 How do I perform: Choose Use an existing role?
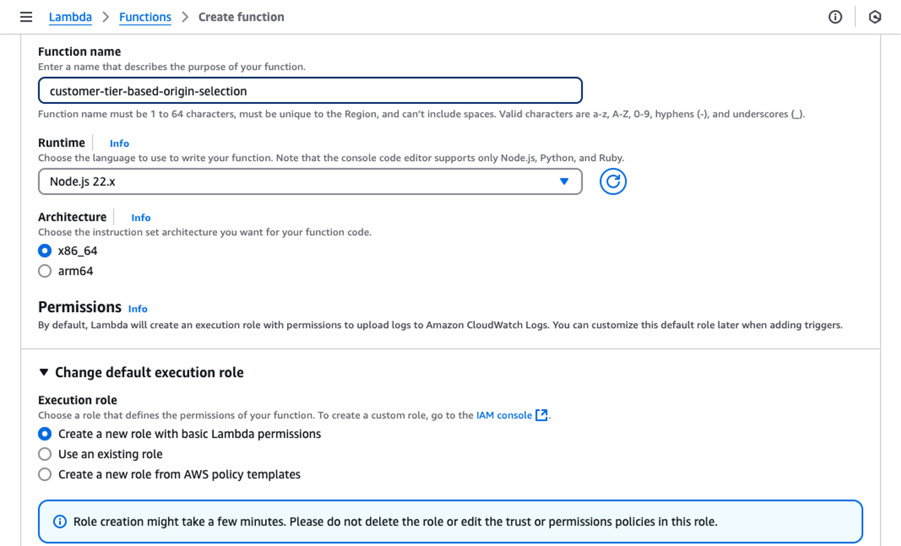pos(44,454)
